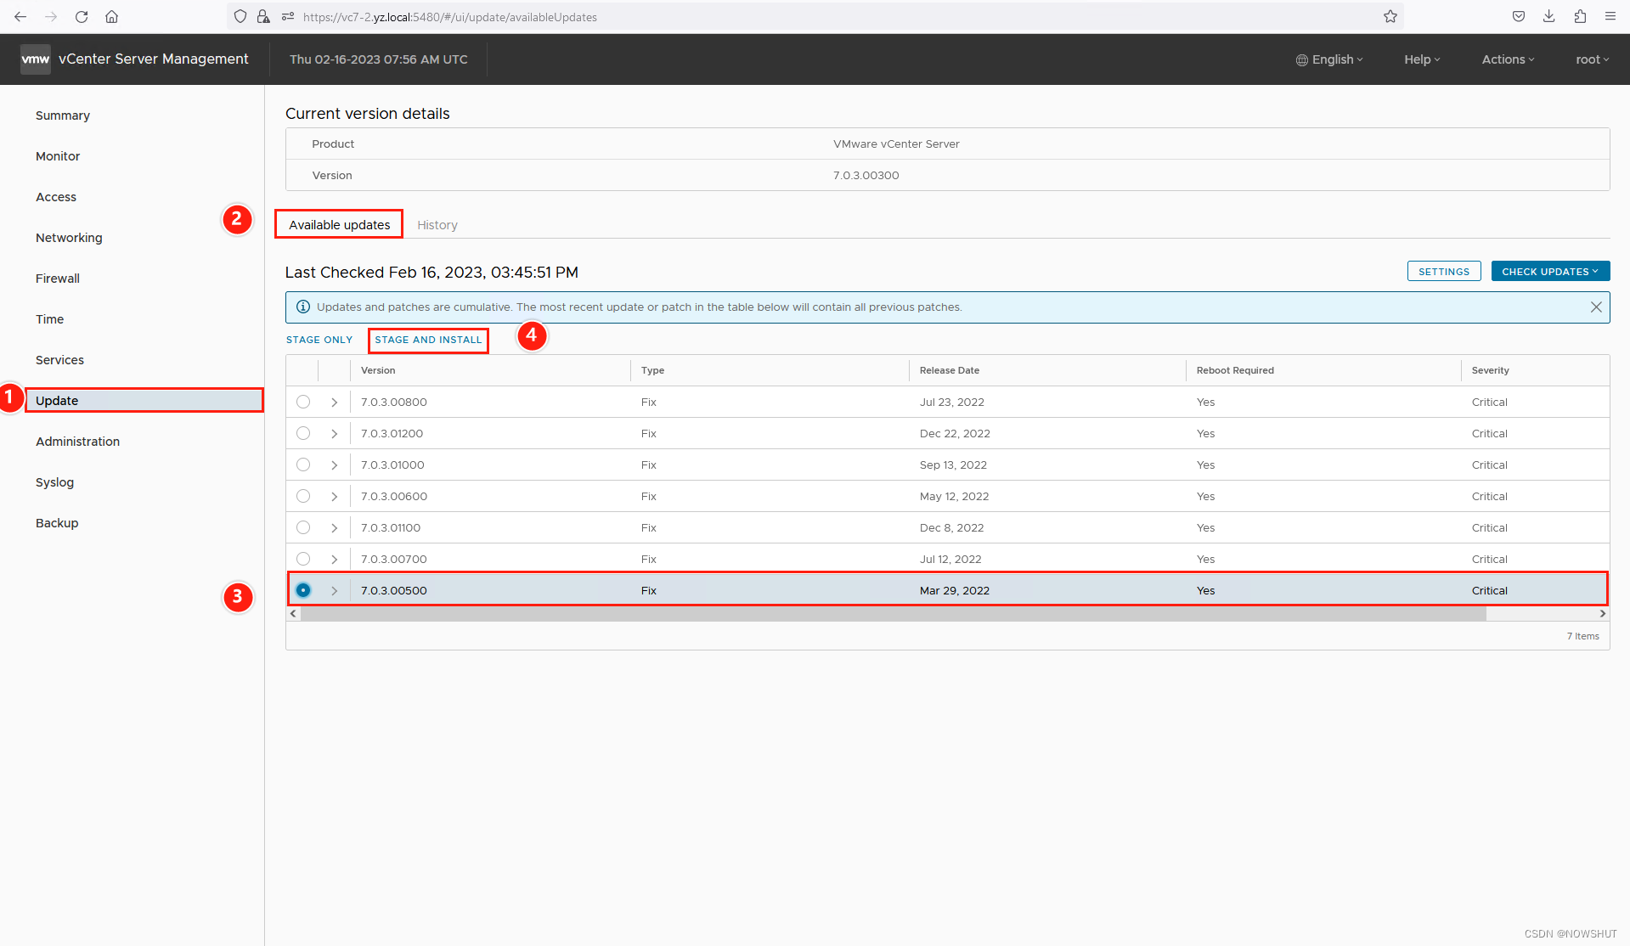This screenshot has height=946, width=1630.
Task: Click the STAGE AND INSTALL button
Action: 427,340
